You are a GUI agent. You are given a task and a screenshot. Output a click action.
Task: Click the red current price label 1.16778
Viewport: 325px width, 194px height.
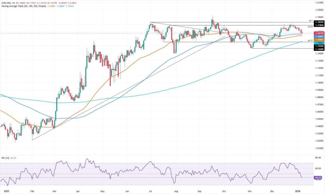tap(319, 33)
